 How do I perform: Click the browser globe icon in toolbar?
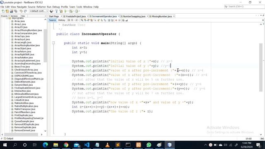tap(51, 11)
